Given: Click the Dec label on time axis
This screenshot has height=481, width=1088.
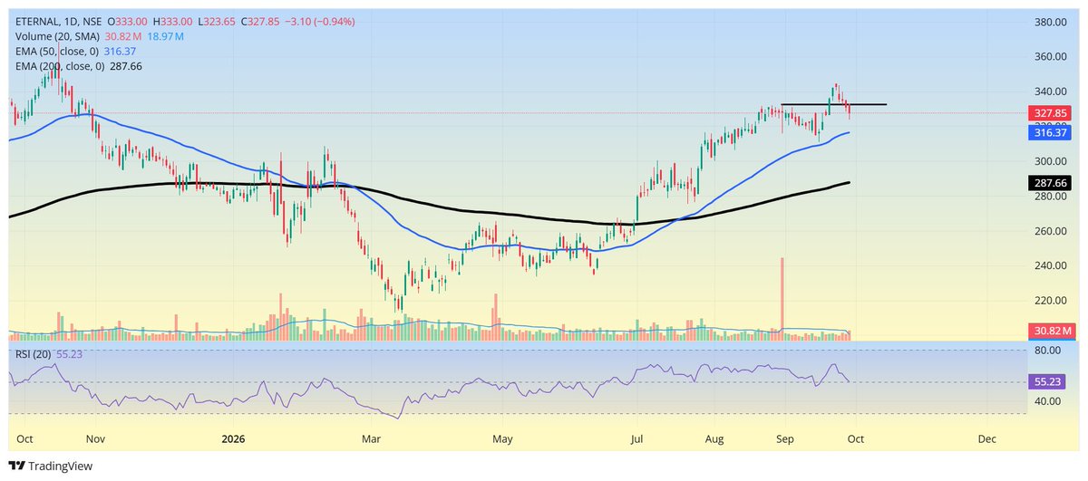Looking at the screenshot, I should tap(987, 438).
